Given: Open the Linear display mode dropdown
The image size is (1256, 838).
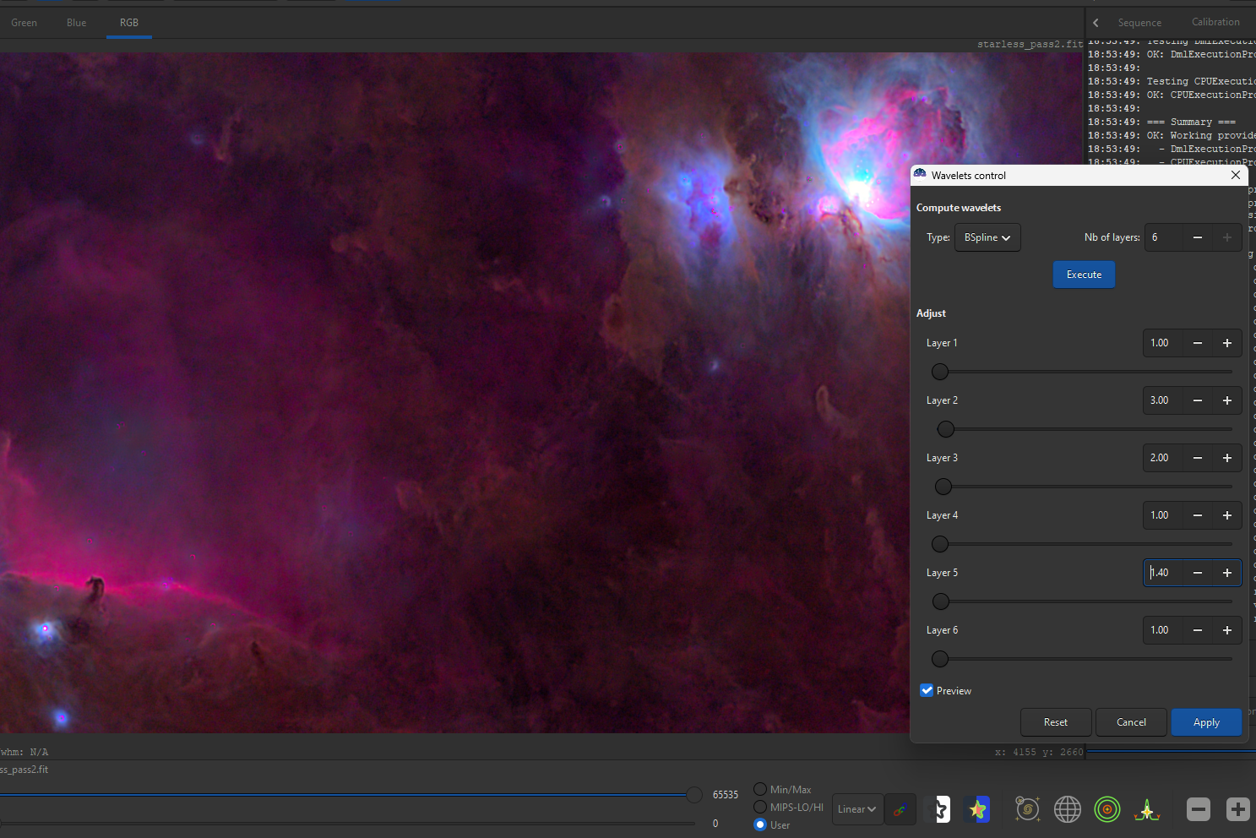Looking at the screenshot, I should pyautogui.click(x=856, y=809).
